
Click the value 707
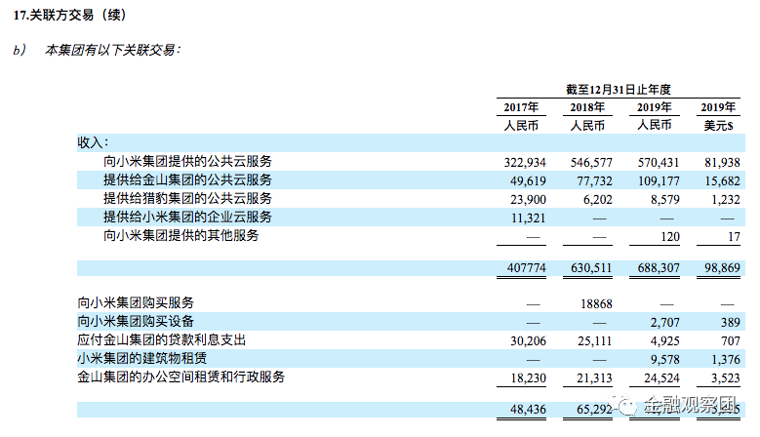[730, 341]
